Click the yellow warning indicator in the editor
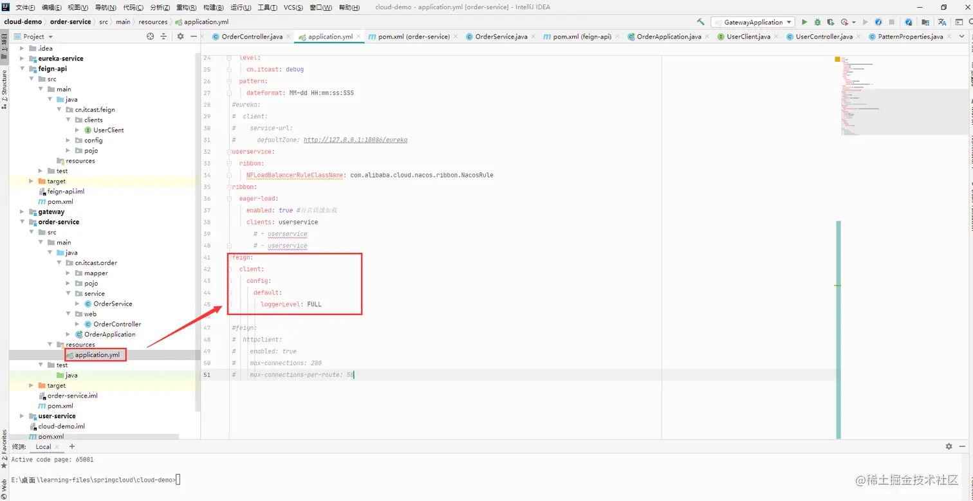Image resolution: width=973 pixels, height=501 pixels. [x=837, y=59]
